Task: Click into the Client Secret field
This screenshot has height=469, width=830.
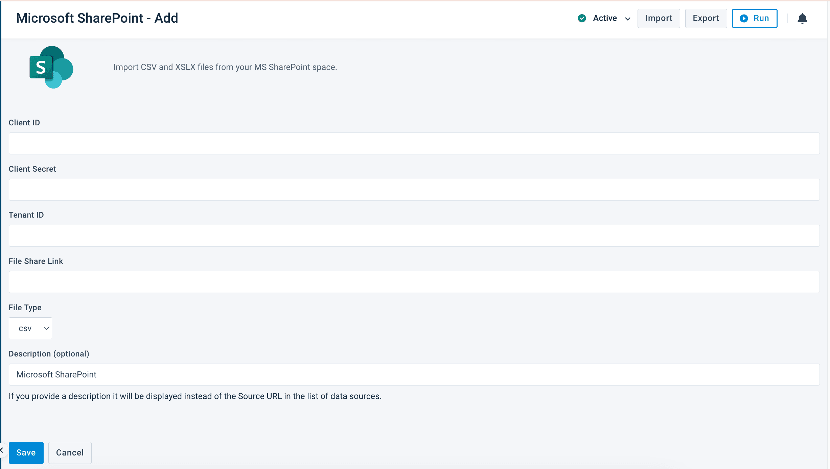Action: coord(414,190)
